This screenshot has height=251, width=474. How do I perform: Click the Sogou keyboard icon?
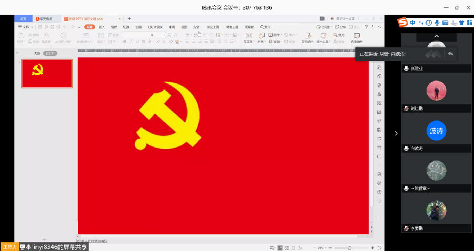click(445, 22)
